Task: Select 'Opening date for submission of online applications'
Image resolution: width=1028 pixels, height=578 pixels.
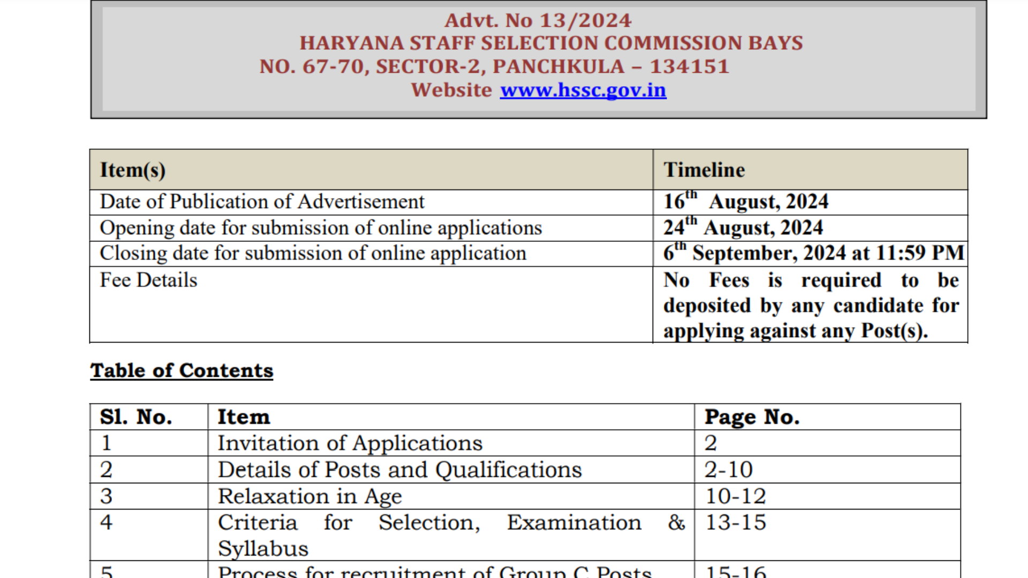Action: (321, 228)
